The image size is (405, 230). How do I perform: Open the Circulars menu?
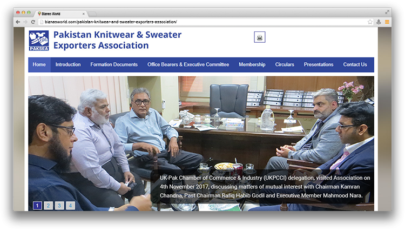285,64
